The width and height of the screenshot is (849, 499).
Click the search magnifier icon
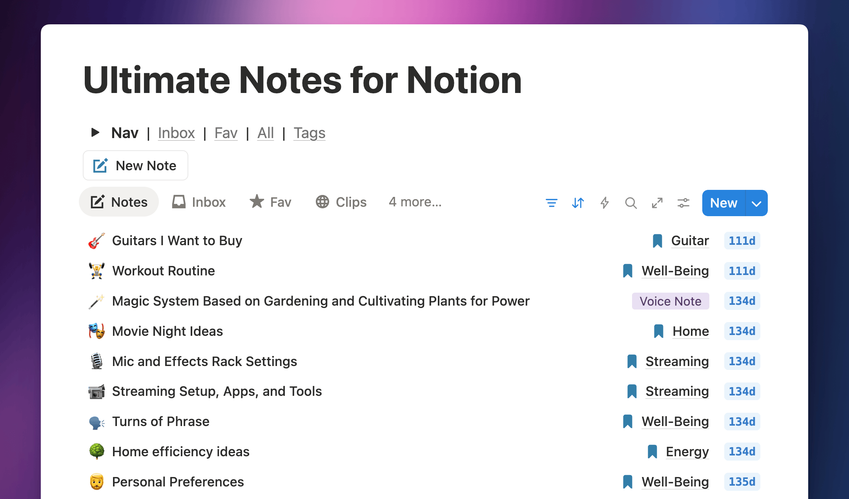631,203
